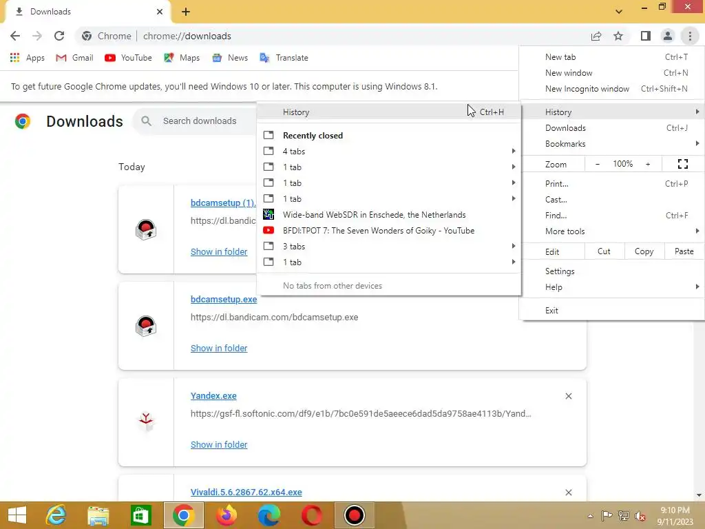Image resolution: width=705 pixels, height=529 pixels.
Task: Click inside the Search downloads field
Action: tap(196, 121)
